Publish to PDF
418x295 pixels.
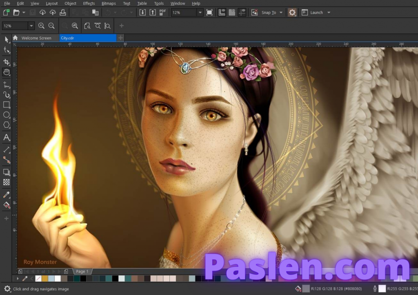[x=162, y=12]
